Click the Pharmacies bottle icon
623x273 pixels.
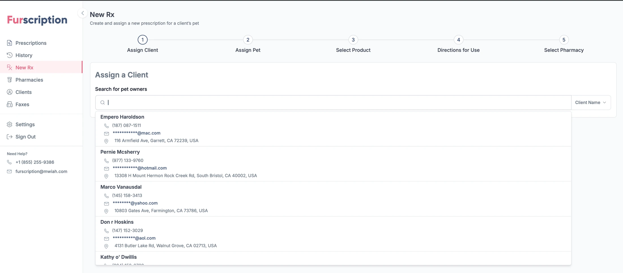[10, 80]
